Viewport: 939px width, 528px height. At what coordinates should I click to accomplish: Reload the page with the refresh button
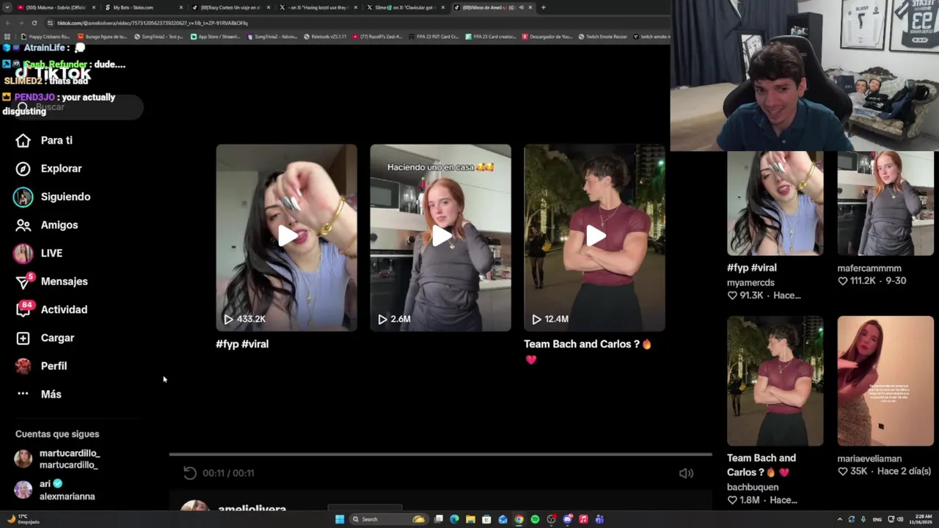[x=34, y=23]
